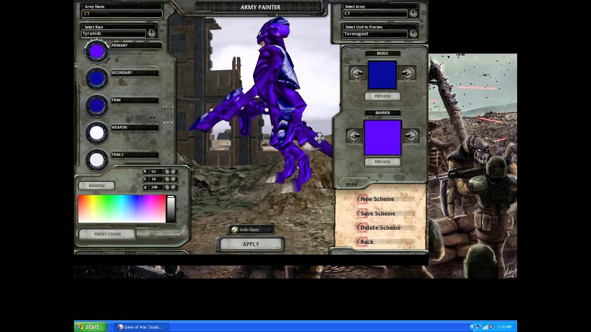Click the Preview button under Banner
This screenshot has width=591, height=332.
(x=382, y=162)
